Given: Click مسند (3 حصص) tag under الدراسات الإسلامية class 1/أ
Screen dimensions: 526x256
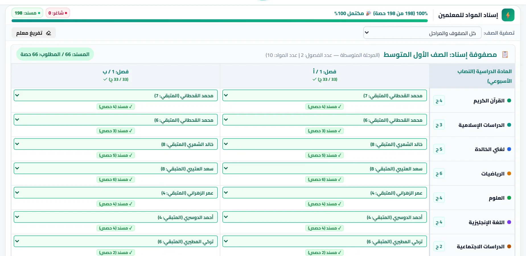Looking at the screenshot, I should point(324,131).
